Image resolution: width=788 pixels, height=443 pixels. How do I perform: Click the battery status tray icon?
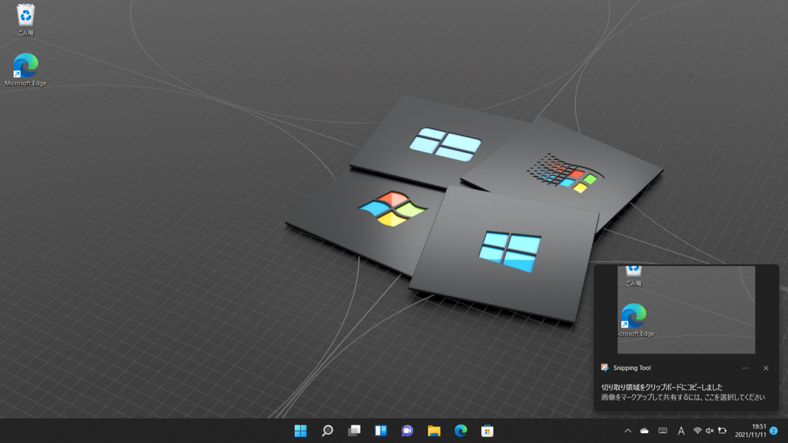click(722, 431)
